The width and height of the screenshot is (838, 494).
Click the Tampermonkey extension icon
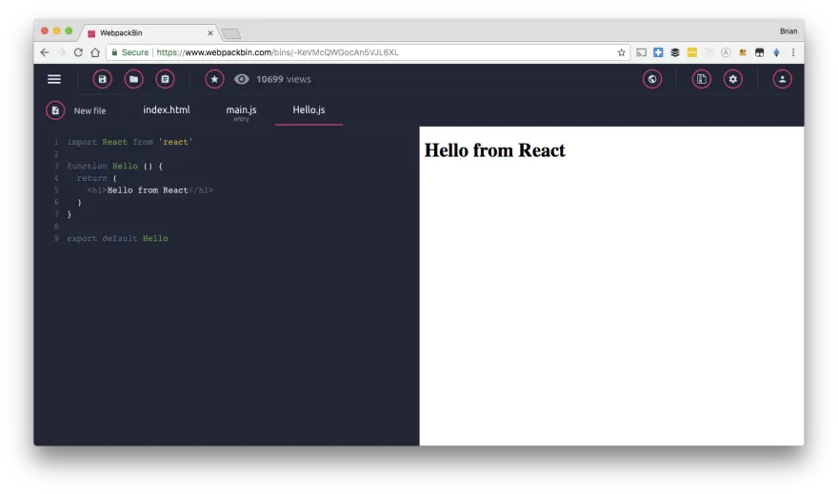760,52
